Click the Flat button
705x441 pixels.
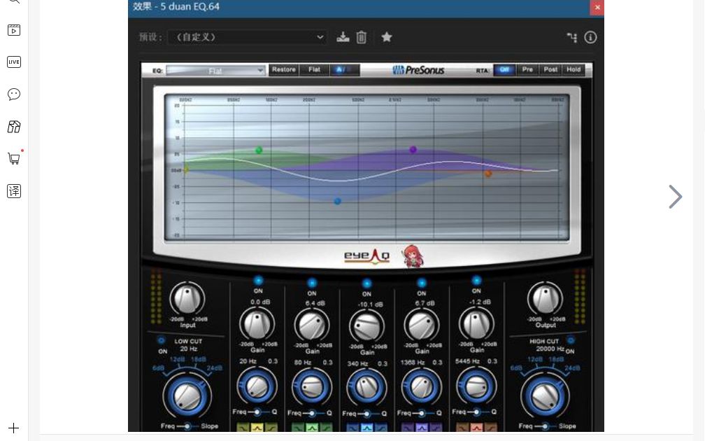[x=314, y=70]
